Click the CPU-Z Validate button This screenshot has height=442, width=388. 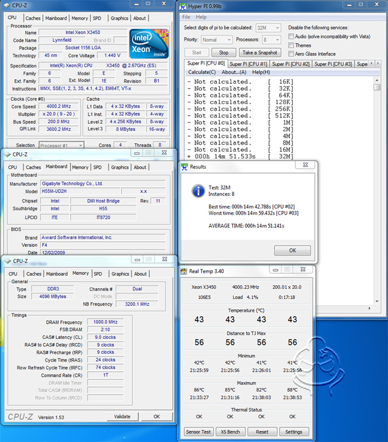[122, 416]
